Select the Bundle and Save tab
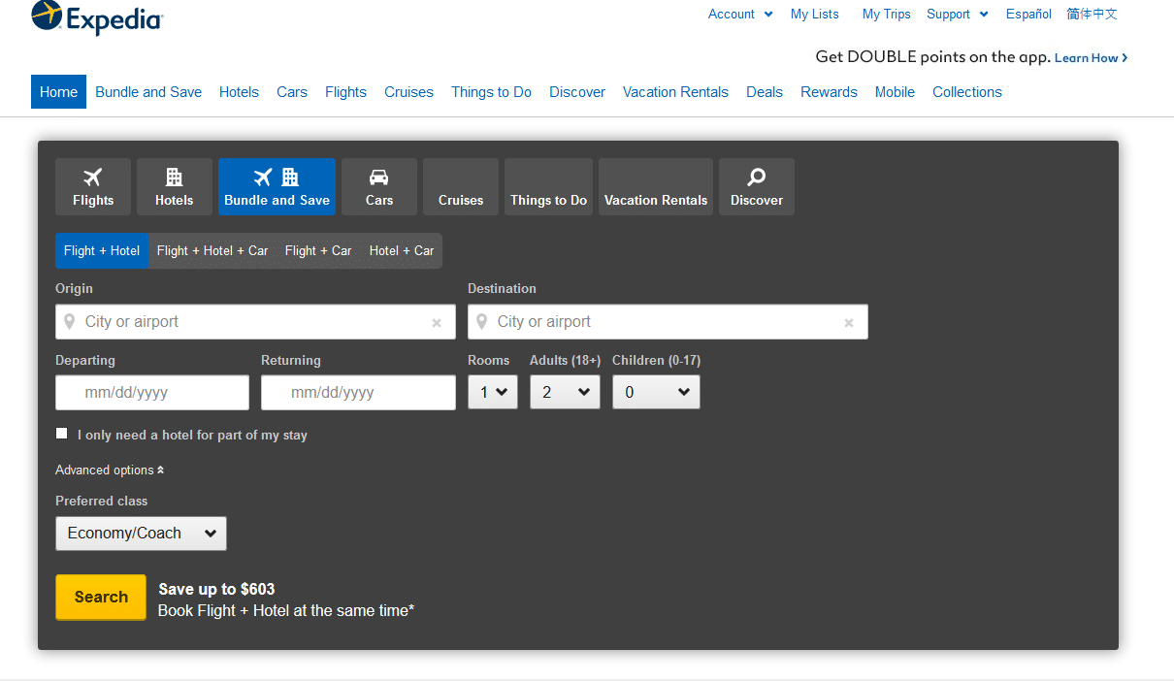The height and width of the screenshot is (681, 1174). (x=277, y=187)
